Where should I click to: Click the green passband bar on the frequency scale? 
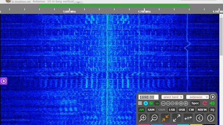pos(114,6)
